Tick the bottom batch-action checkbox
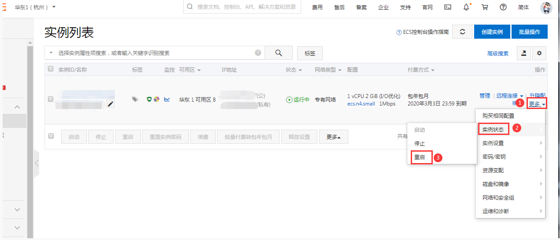 click(x=51, y=136)
